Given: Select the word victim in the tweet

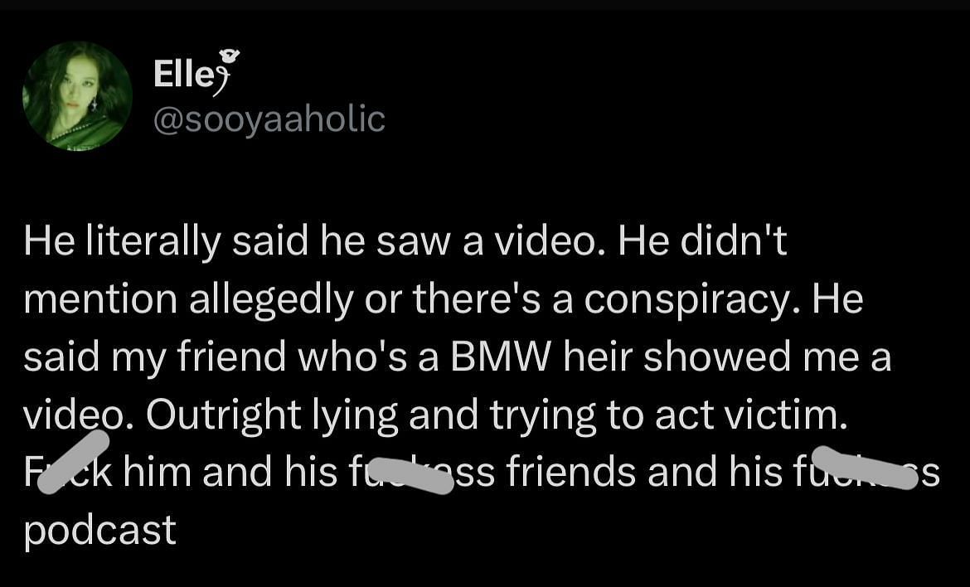Looking at the screenshot, I should 785,415.
